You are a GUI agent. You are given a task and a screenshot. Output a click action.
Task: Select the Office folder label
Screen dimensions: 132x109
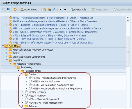click(x=16, y=53)
